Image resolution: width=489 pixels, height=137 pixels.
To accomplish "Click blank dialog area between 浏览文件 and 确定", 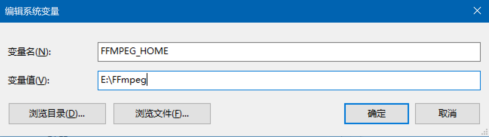I will click(x=277, y=114).
